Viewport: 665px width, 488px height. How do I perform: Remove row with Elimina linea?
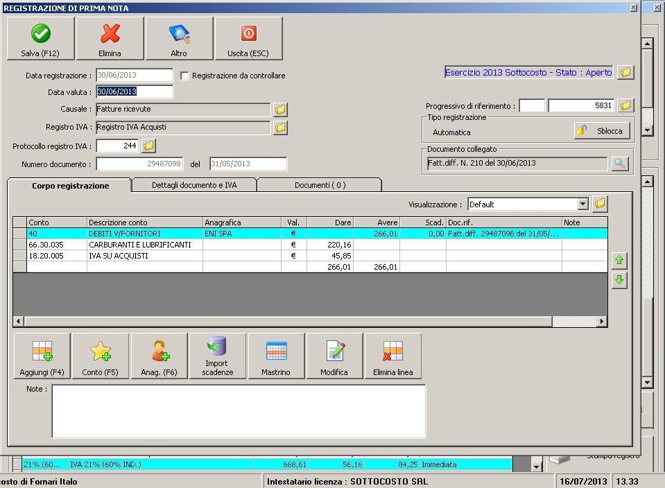[392, 356]
